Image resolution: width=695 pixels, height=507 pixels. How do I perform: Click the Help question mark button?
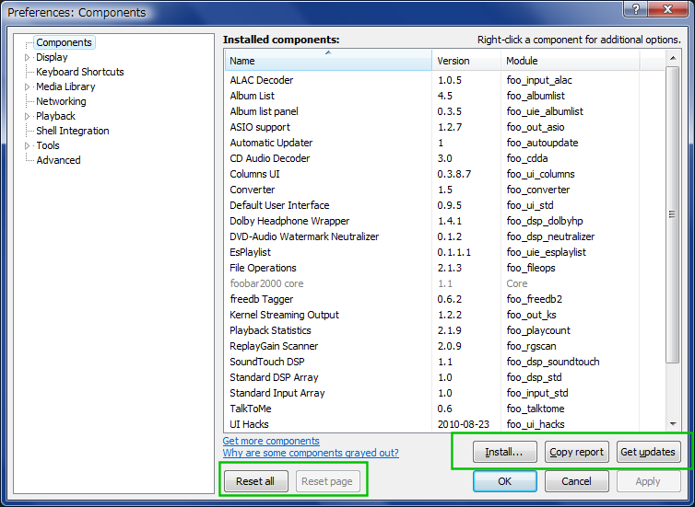(636, 9)
